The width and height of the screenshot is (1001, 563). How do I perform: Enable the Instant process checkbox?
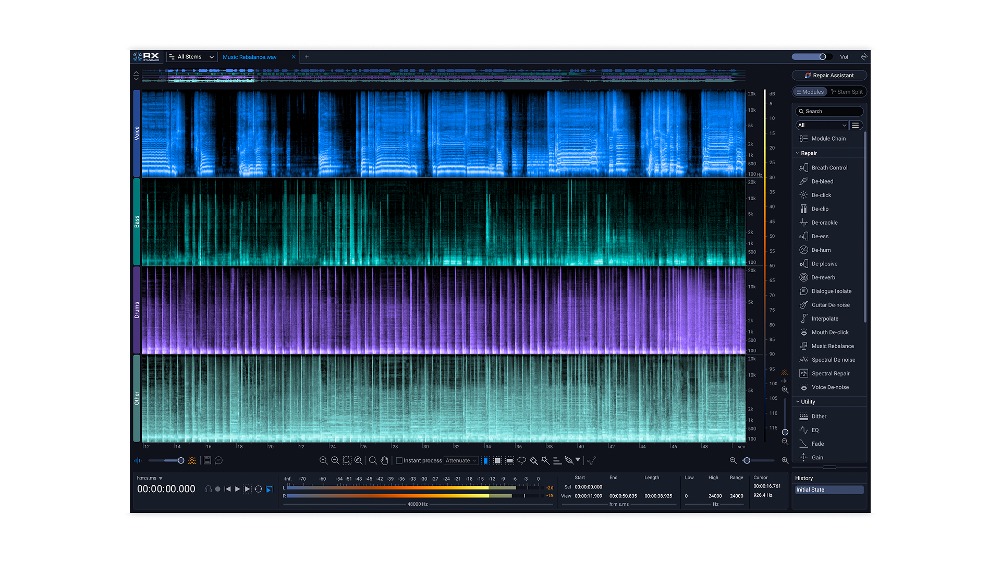399,461
